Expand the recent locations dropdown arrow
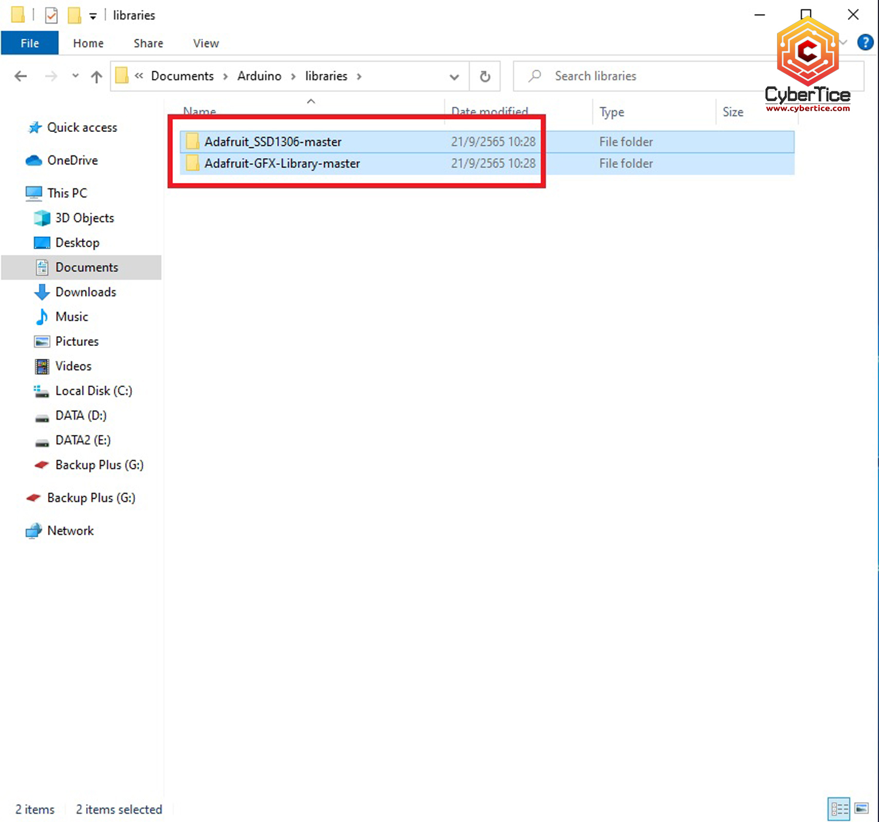879x822 pixels. point(75,76)
